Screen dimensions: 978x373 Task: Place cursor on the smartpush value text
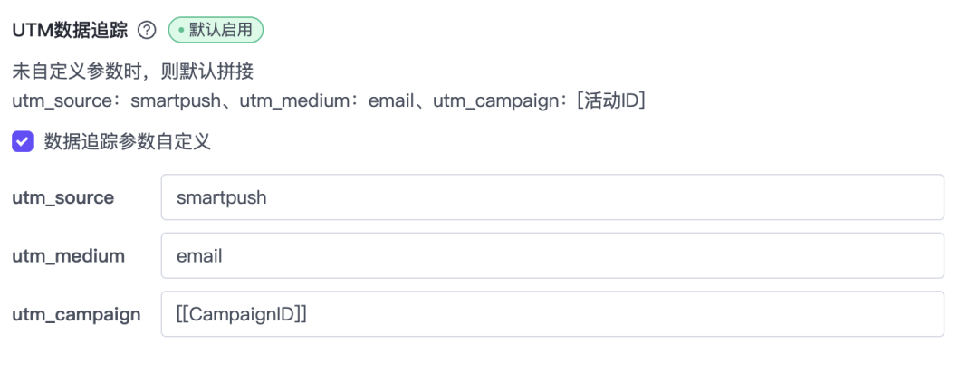click(222, 197)
